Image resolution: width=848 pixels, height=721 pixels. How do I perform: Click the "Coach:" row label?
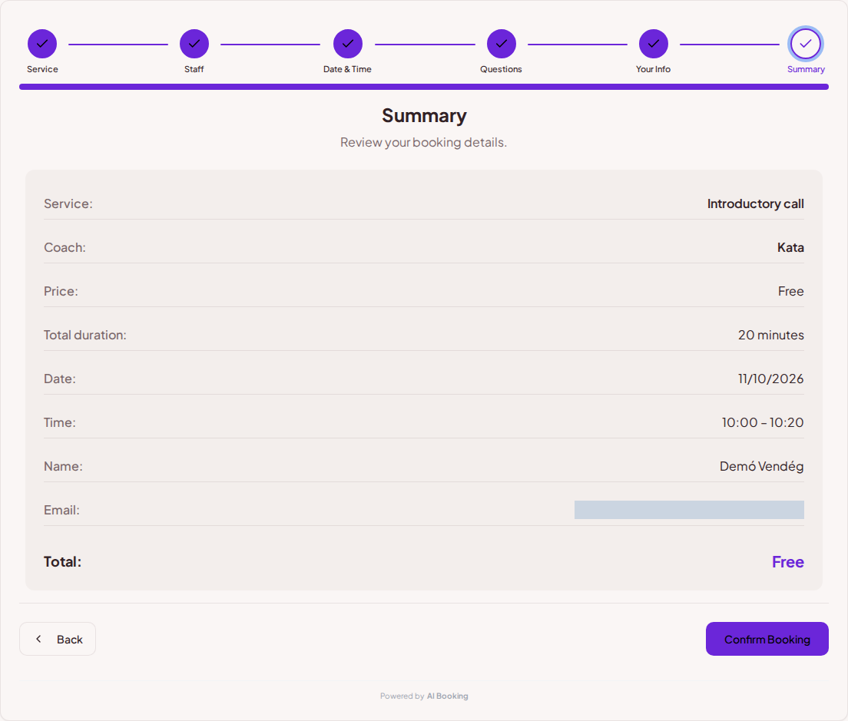[65, 247]
